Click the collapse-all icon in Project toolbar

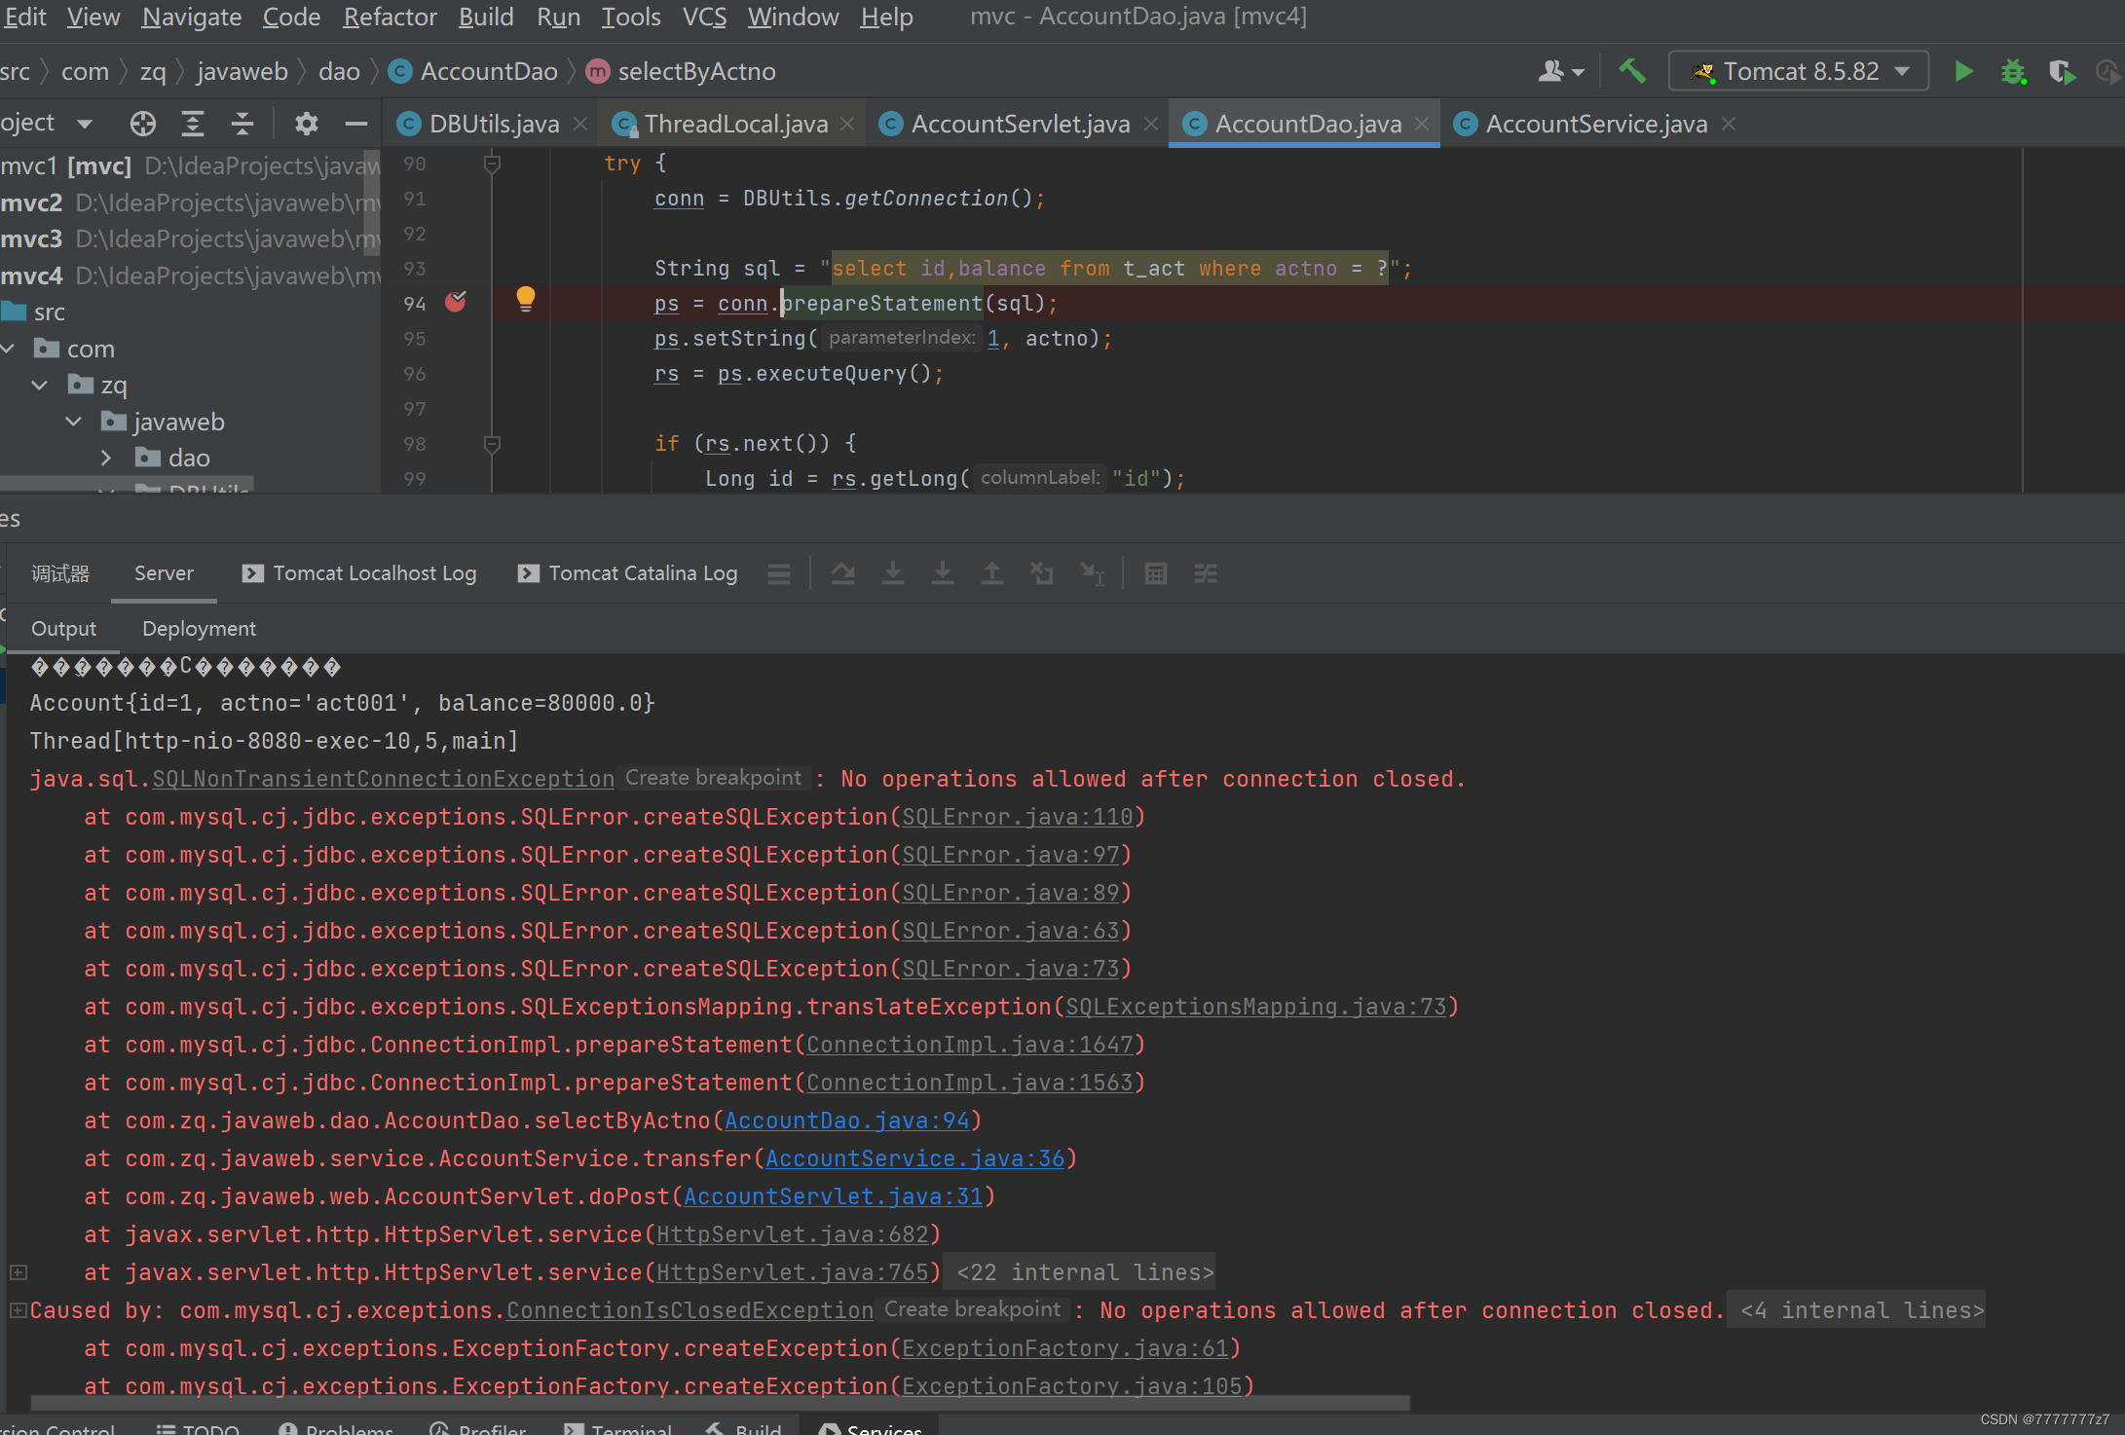click(242, 124)
